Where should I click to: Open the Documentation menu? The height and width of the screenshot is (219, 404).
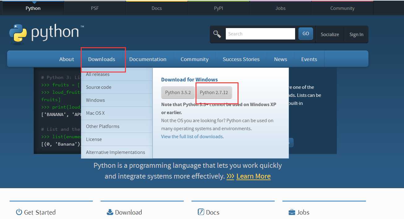tap(148, 59)
